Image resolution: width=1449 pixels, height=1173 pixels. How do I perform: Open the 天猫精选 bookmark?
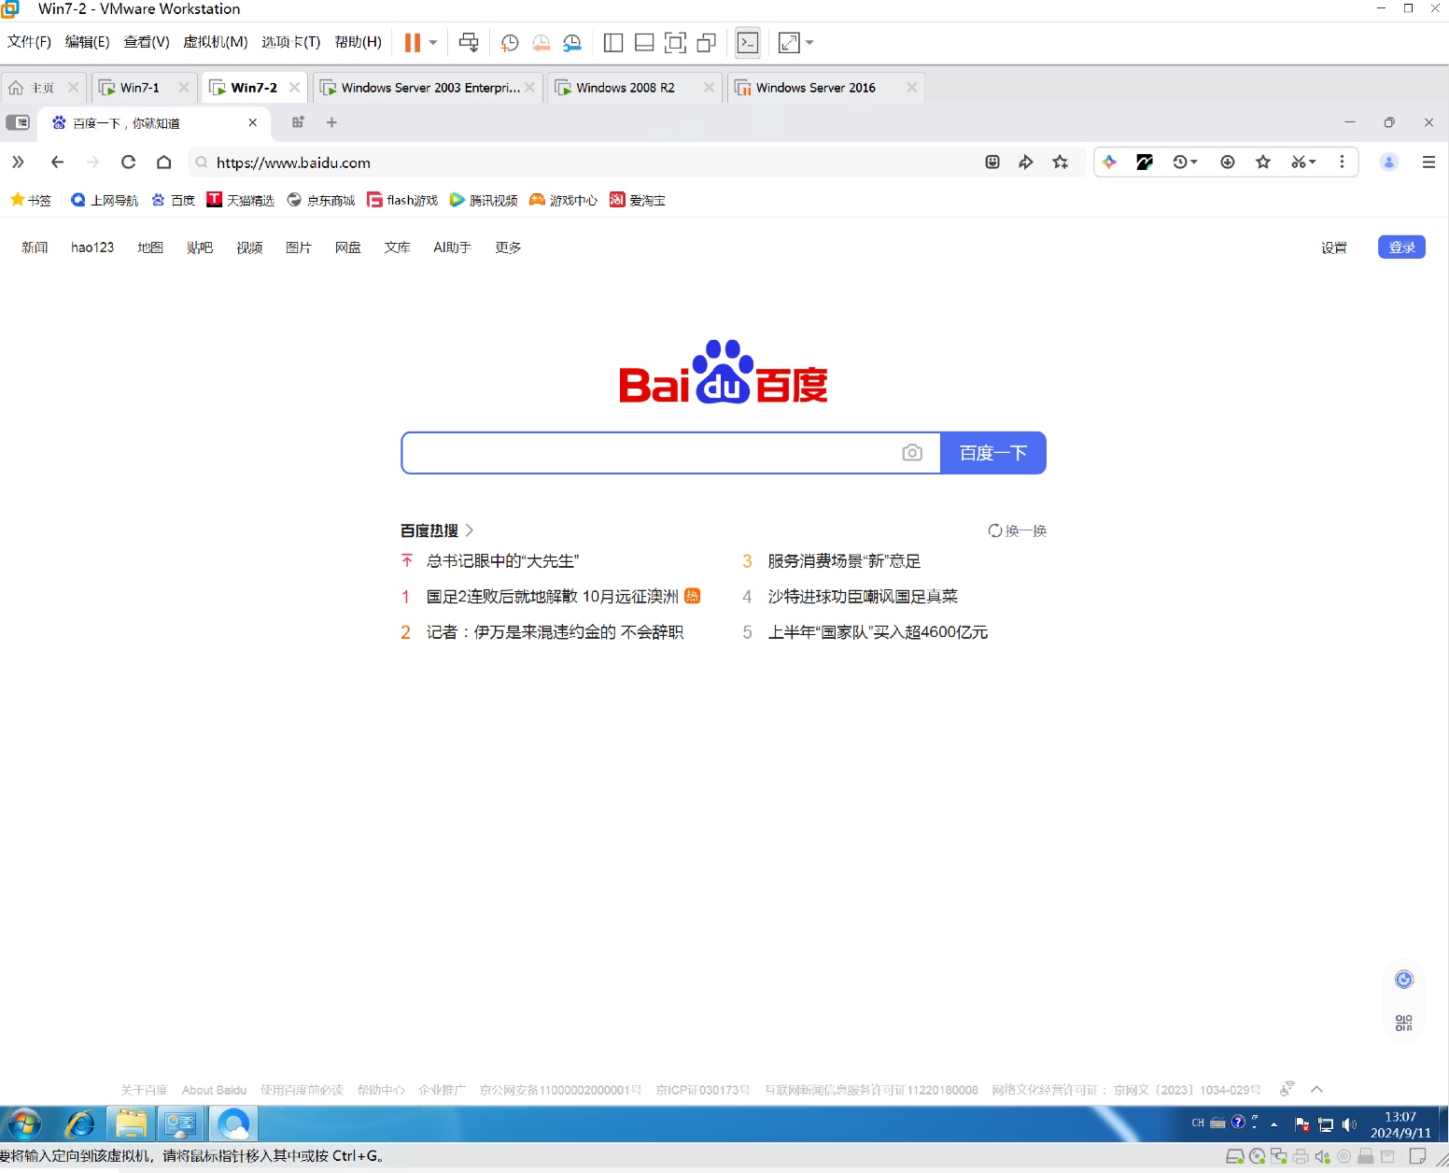pos(241,200)
